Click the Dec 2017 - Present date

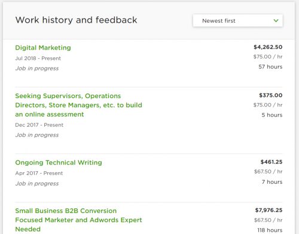tap(39, 125)
